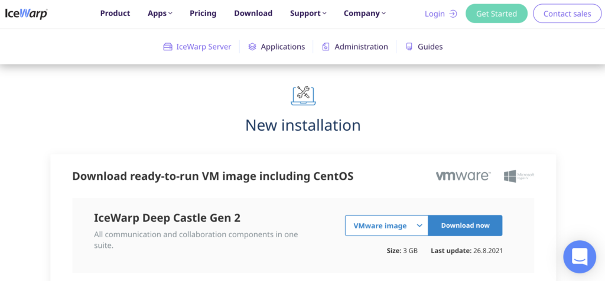Click the wrench and screwdriver installation icon
The height and width of the screenshot is (281, 605).
coord(303,95)
